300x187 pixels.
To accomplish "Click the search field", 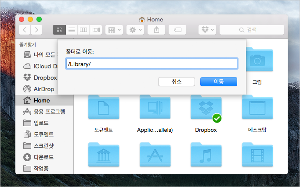I will 252,30.
